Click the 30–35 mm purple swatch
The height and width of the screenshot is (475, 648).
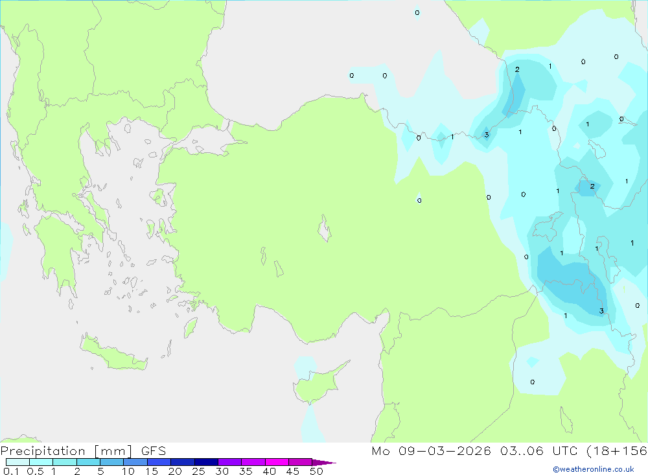coord(229,462)
